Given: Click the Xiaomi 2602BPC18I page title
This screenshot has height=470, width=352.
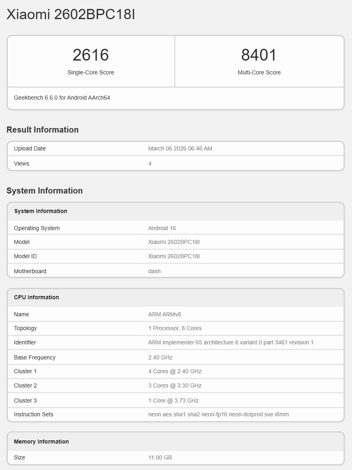Looking at the screenshot, I should 71,14.
